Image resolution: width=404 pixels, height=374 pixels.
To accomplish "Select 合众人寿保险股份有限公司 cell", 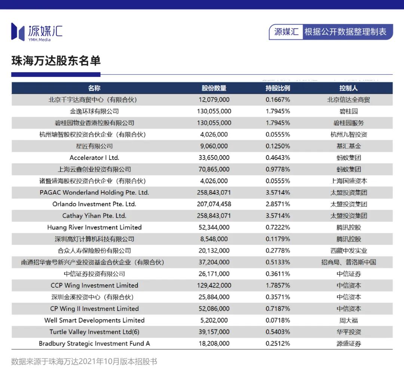I will click(x=94, y=250).
